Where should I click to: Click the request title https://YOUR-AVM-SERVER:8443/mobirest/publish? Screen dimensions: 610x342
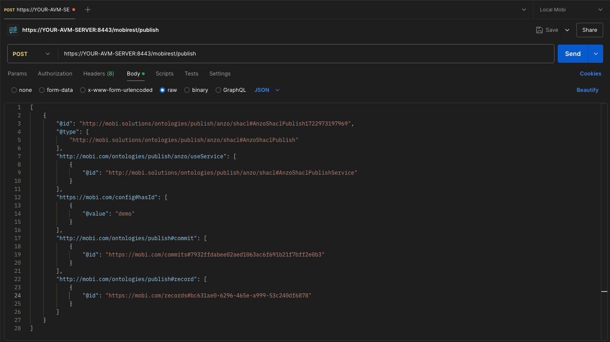(x=91, y=30)
